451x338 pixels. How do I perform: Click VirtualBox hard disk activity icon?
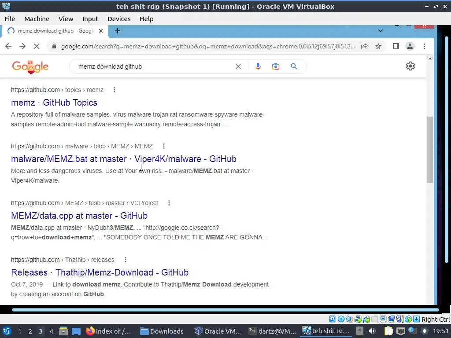click(x=332, y=319)
